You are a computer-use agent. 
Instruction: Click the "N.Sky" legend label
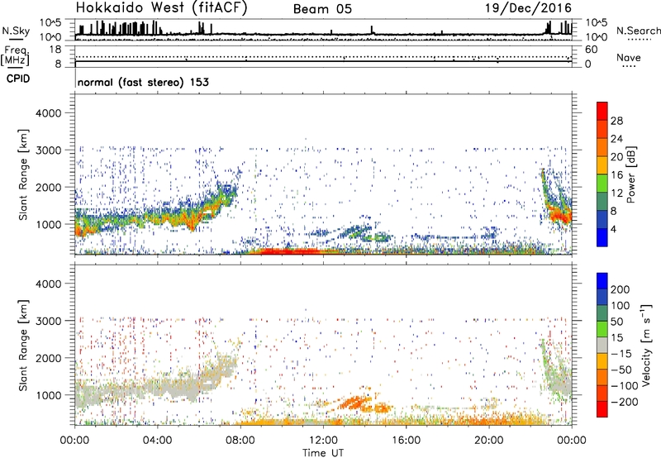pos(16,31)
